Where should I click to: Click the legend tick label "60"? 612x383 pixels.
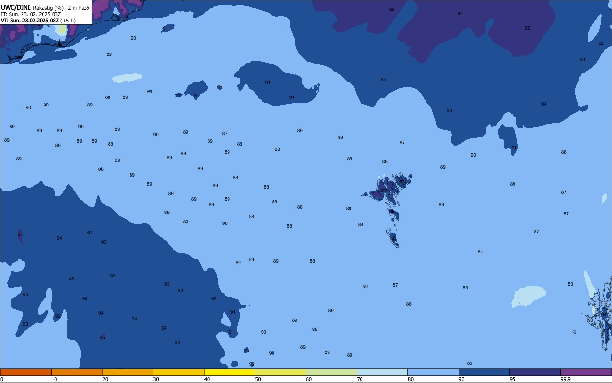point(309,379)
